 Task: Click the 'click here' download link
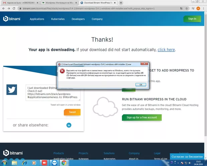[x=166, y=50]
